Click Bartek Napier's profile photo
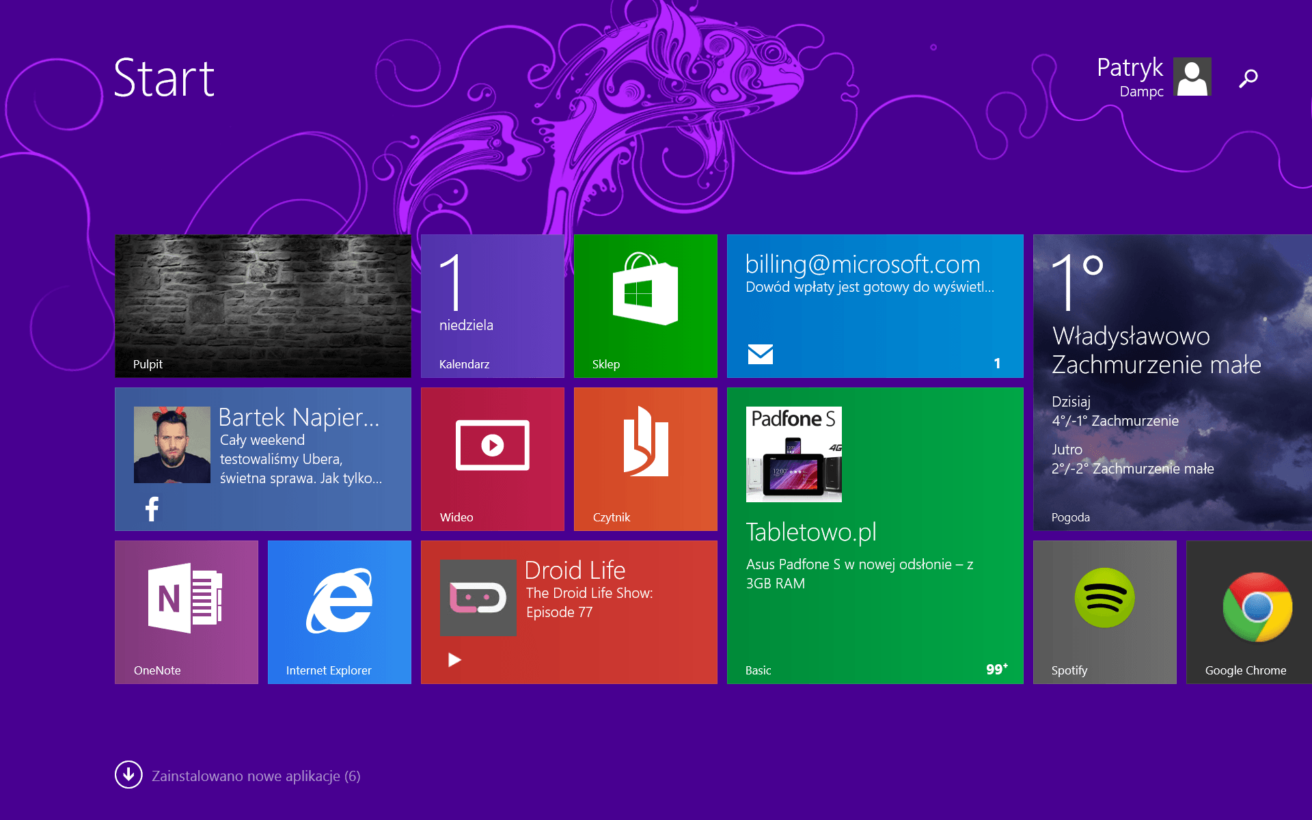The width and height of the screenshot is (1312, 820). [172, 445]
